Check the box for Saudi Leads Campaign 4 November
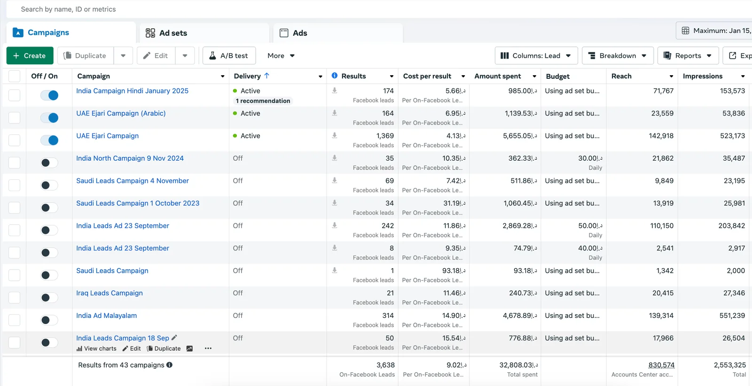752x386 pixels. (x=15, y=185)
